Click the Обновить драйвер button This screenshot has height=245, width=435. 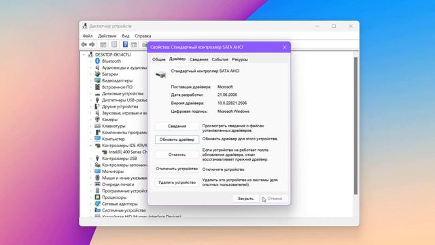pyautogui.click(x=177, y=140)
